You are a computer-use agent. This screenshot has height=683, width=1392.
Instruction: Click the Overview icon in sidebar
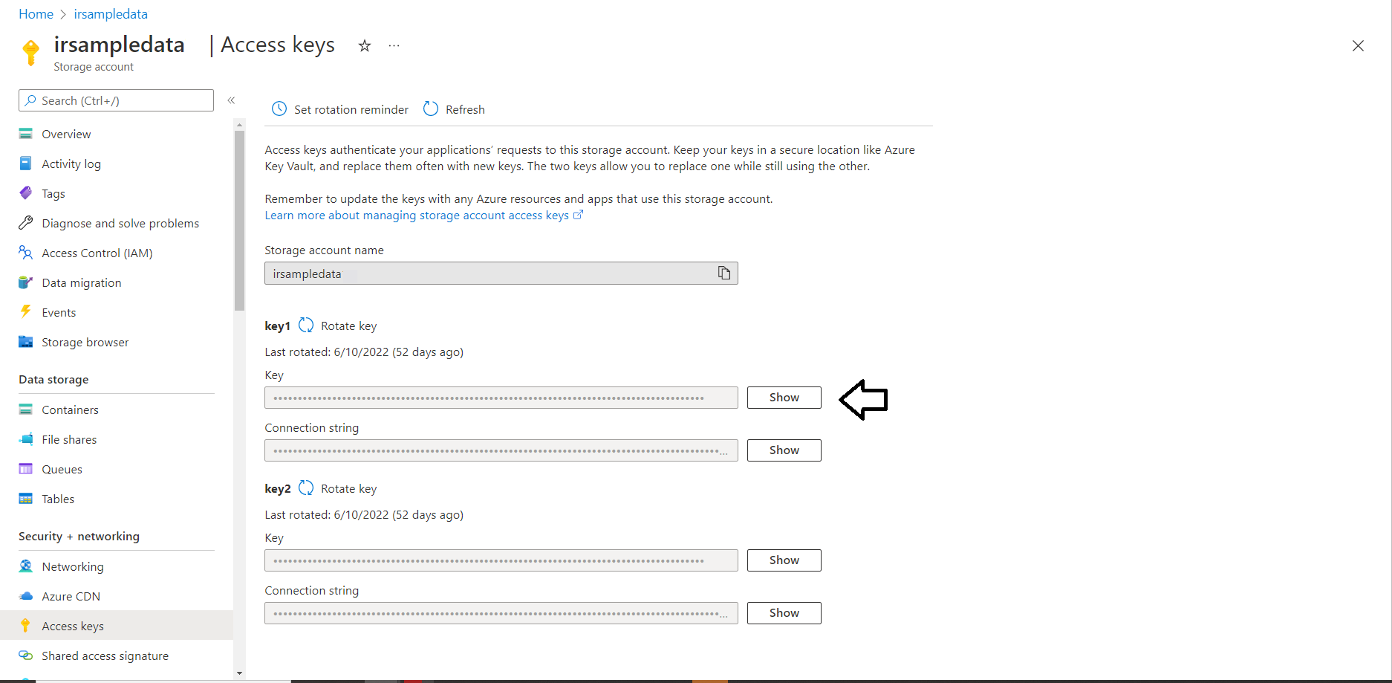[26, 134]
